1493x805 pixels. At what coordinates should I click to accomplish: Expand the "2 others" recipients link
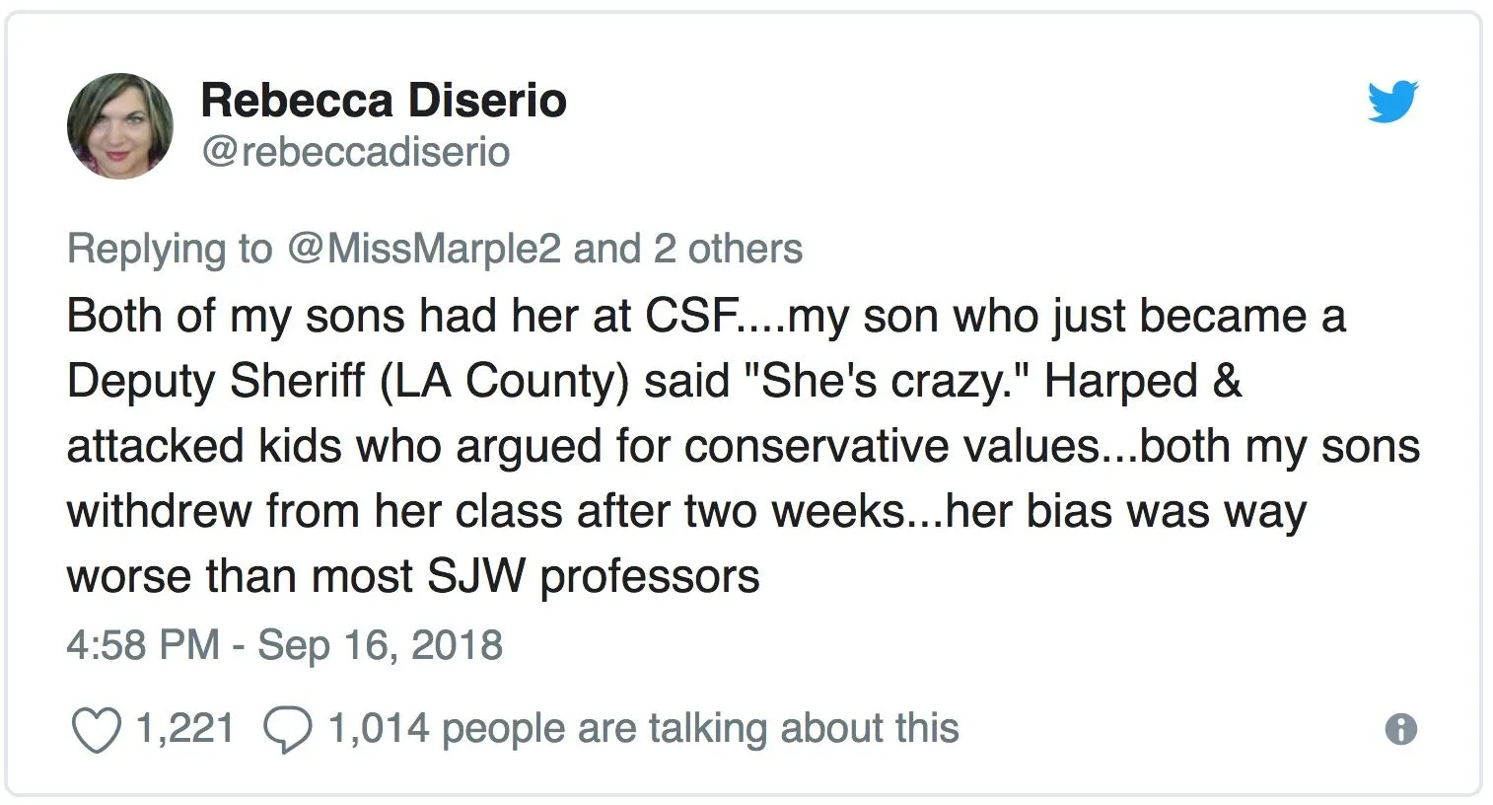(x=728, y=249)
